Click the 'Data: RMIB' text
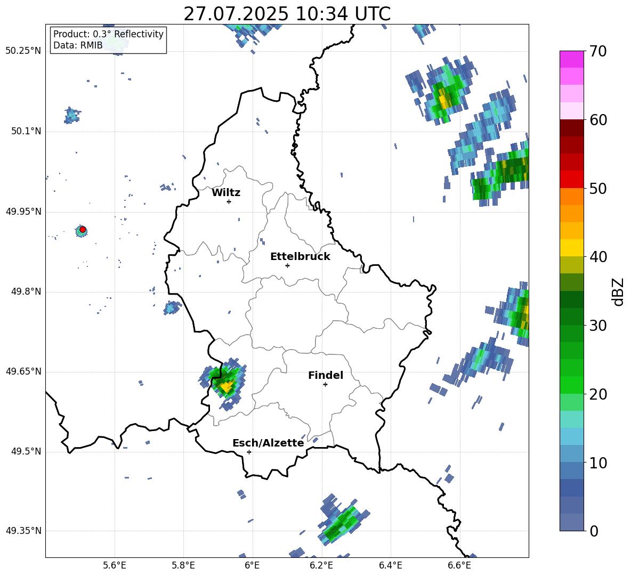Image resolution: width=631 pixels, height=576 pixels. coord(78,45)
